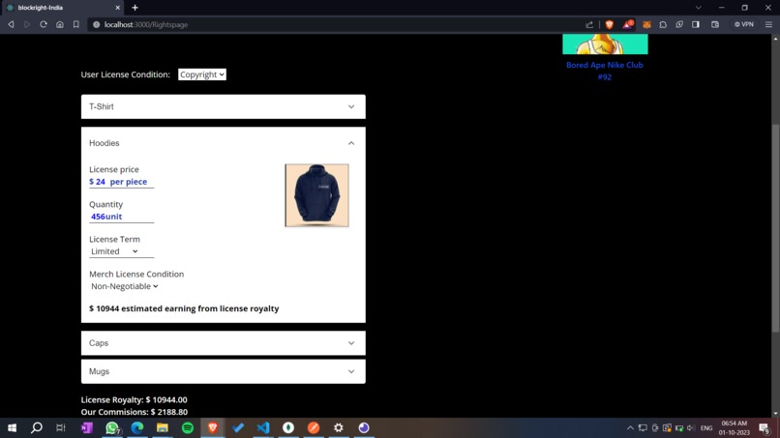Open the clock showing 06:54 AM
780x438 pixels.
point(735,427)
